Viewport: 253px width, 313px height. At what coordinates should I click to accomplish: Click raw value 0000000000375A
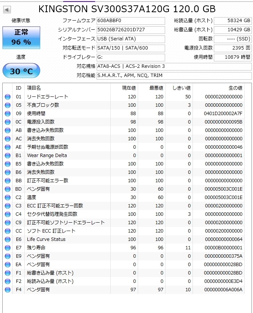(224, 256)
